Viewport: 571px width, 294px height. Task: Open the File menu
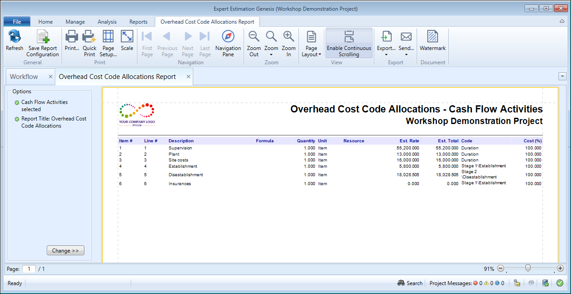point(17,22)
